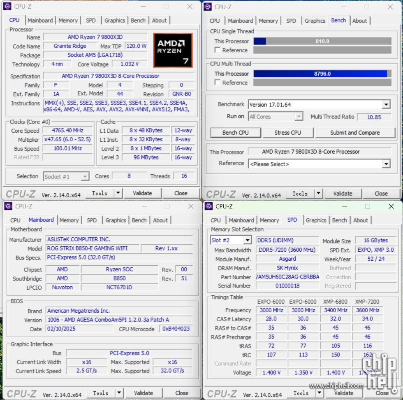Open the Slot #2 memory slot dropdown
The image size is (403, 400).
point(247,240)
